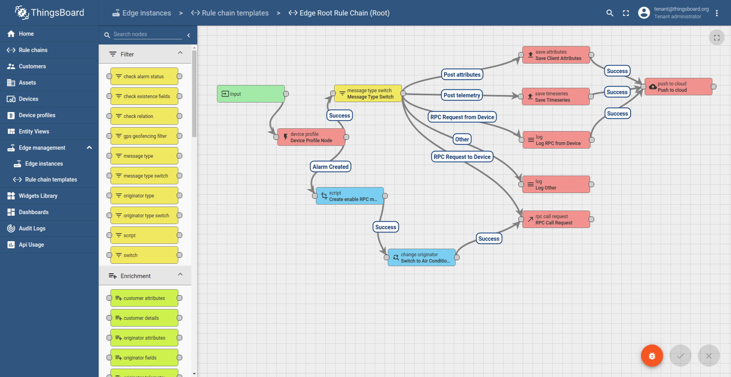Click the Audit Logs icon
This screenshot has width=731, height=377.
pos(11,228)
